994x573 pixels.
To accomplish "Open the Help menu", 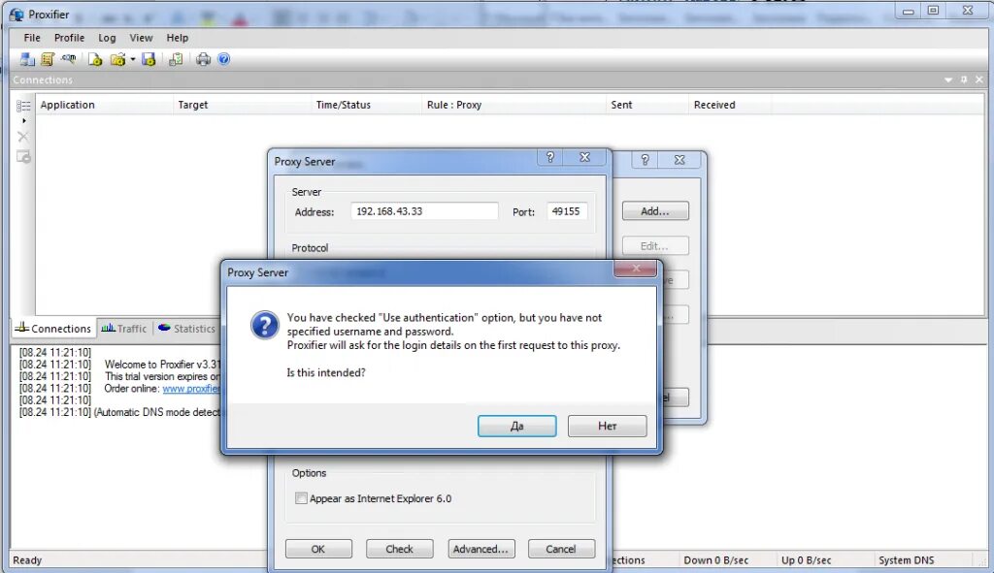I will point(177,38).
